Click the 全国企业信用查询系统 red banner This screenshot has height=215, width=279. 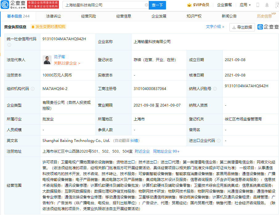(43, 5)
